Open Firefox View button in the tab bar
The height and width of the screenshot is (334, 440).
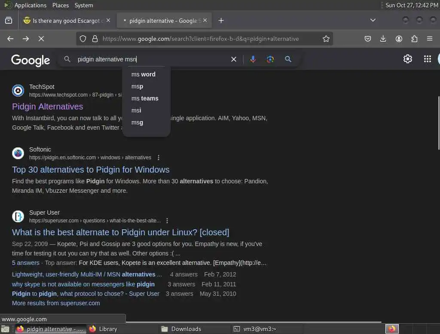coord(9,21)
